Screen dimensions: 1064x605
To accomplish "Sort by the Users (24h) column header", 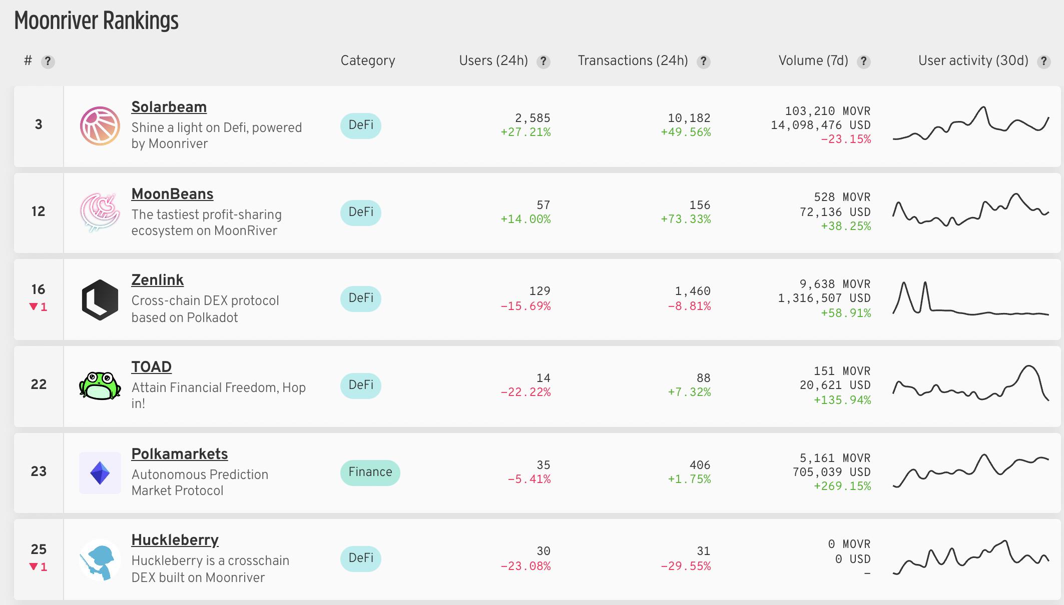I will click(x=493, y=61).
